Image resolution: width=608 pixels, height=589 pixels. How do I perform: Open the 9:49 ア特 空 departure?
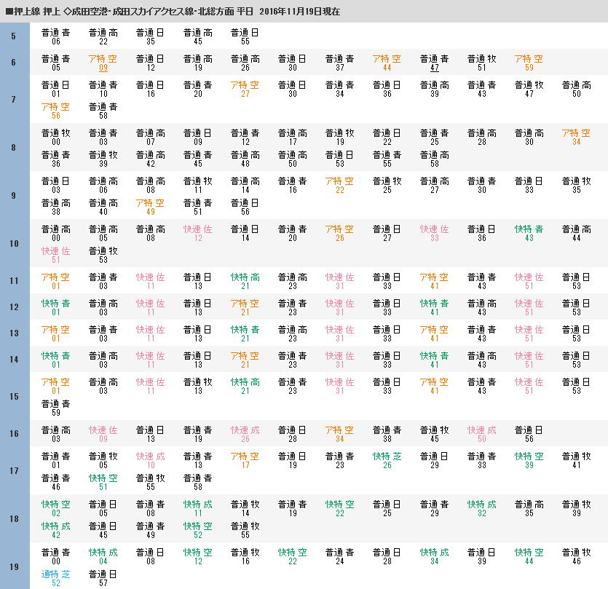click(x=150, y=207)
